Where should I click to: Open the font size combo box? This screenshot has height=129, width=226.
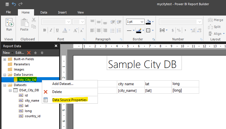click(x=79, y=22)
